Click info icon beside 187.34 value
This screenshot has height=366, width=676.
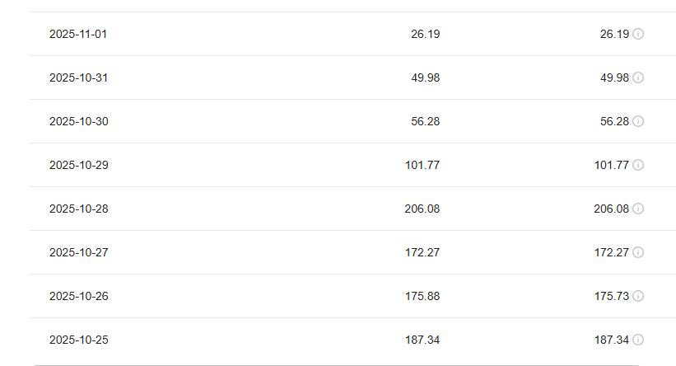[x=638, y=340]
